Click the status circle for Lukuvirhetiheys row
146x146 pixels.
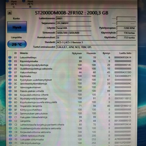10,57
